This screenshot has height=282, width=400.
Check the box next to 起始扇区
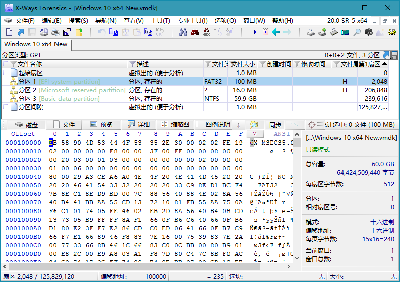[x=6, y=73]
